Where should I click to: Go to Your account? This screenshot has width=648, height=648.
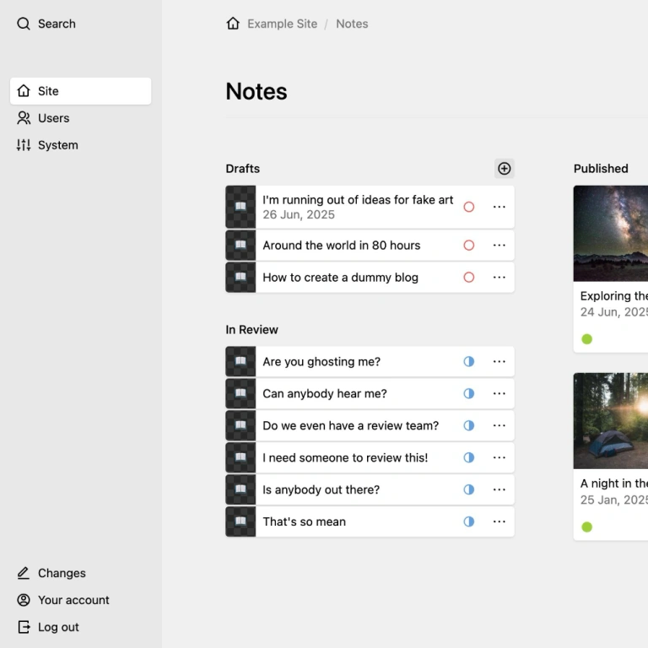(x=73, y=600)
